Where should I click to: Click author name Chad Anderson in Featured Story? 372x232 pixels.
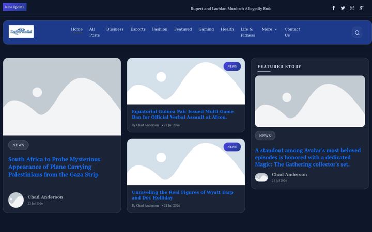[x=289, y=174]
